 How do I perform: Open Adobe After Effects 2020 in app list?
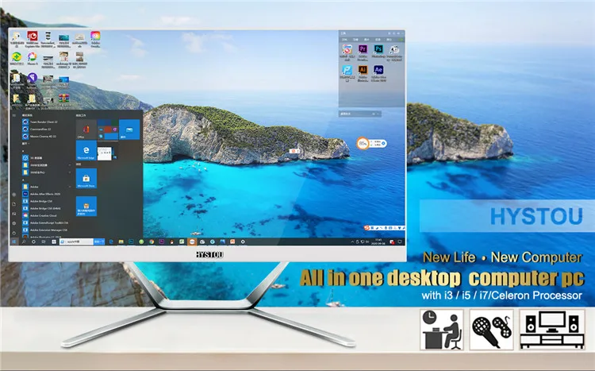click(x=44, y=194)
